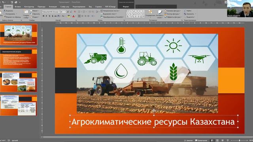Open the Вставка (Insert) ribbon tab
Screen dimensions: 253x142
[18, 7]
